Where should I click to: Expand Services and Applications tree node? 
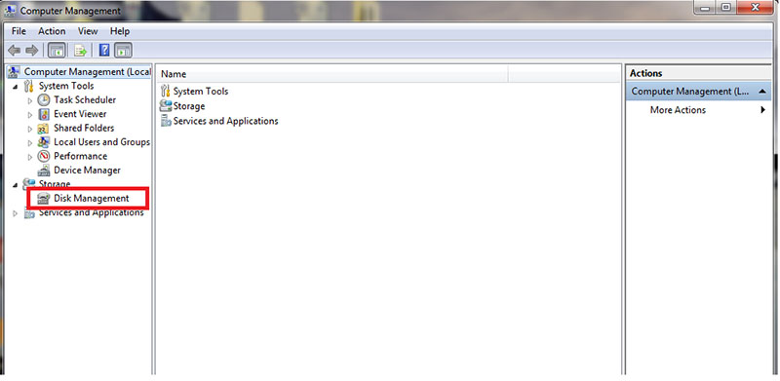pos(15,213)
